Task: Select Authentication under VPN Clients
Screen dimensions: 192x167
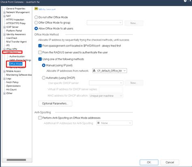Action: pos(17,56)
